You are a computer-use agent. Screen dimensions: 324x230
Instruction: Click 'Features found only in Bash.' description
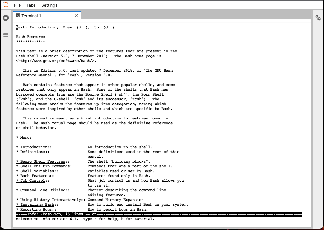tap(119, 176)
